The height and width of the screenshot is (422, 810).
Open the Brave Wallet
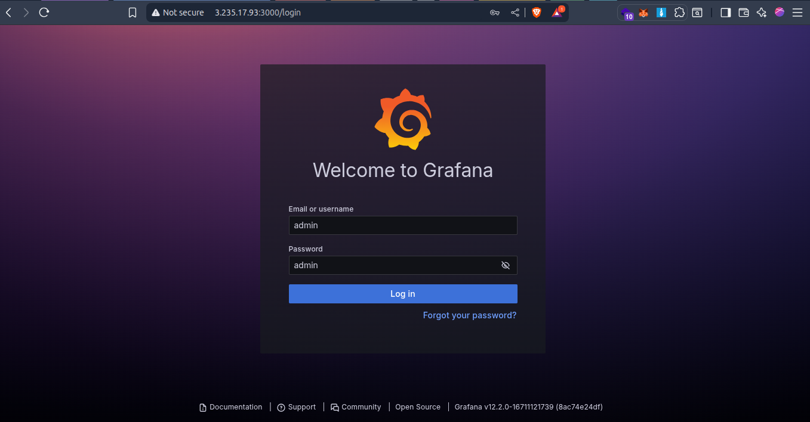point(744,13)
